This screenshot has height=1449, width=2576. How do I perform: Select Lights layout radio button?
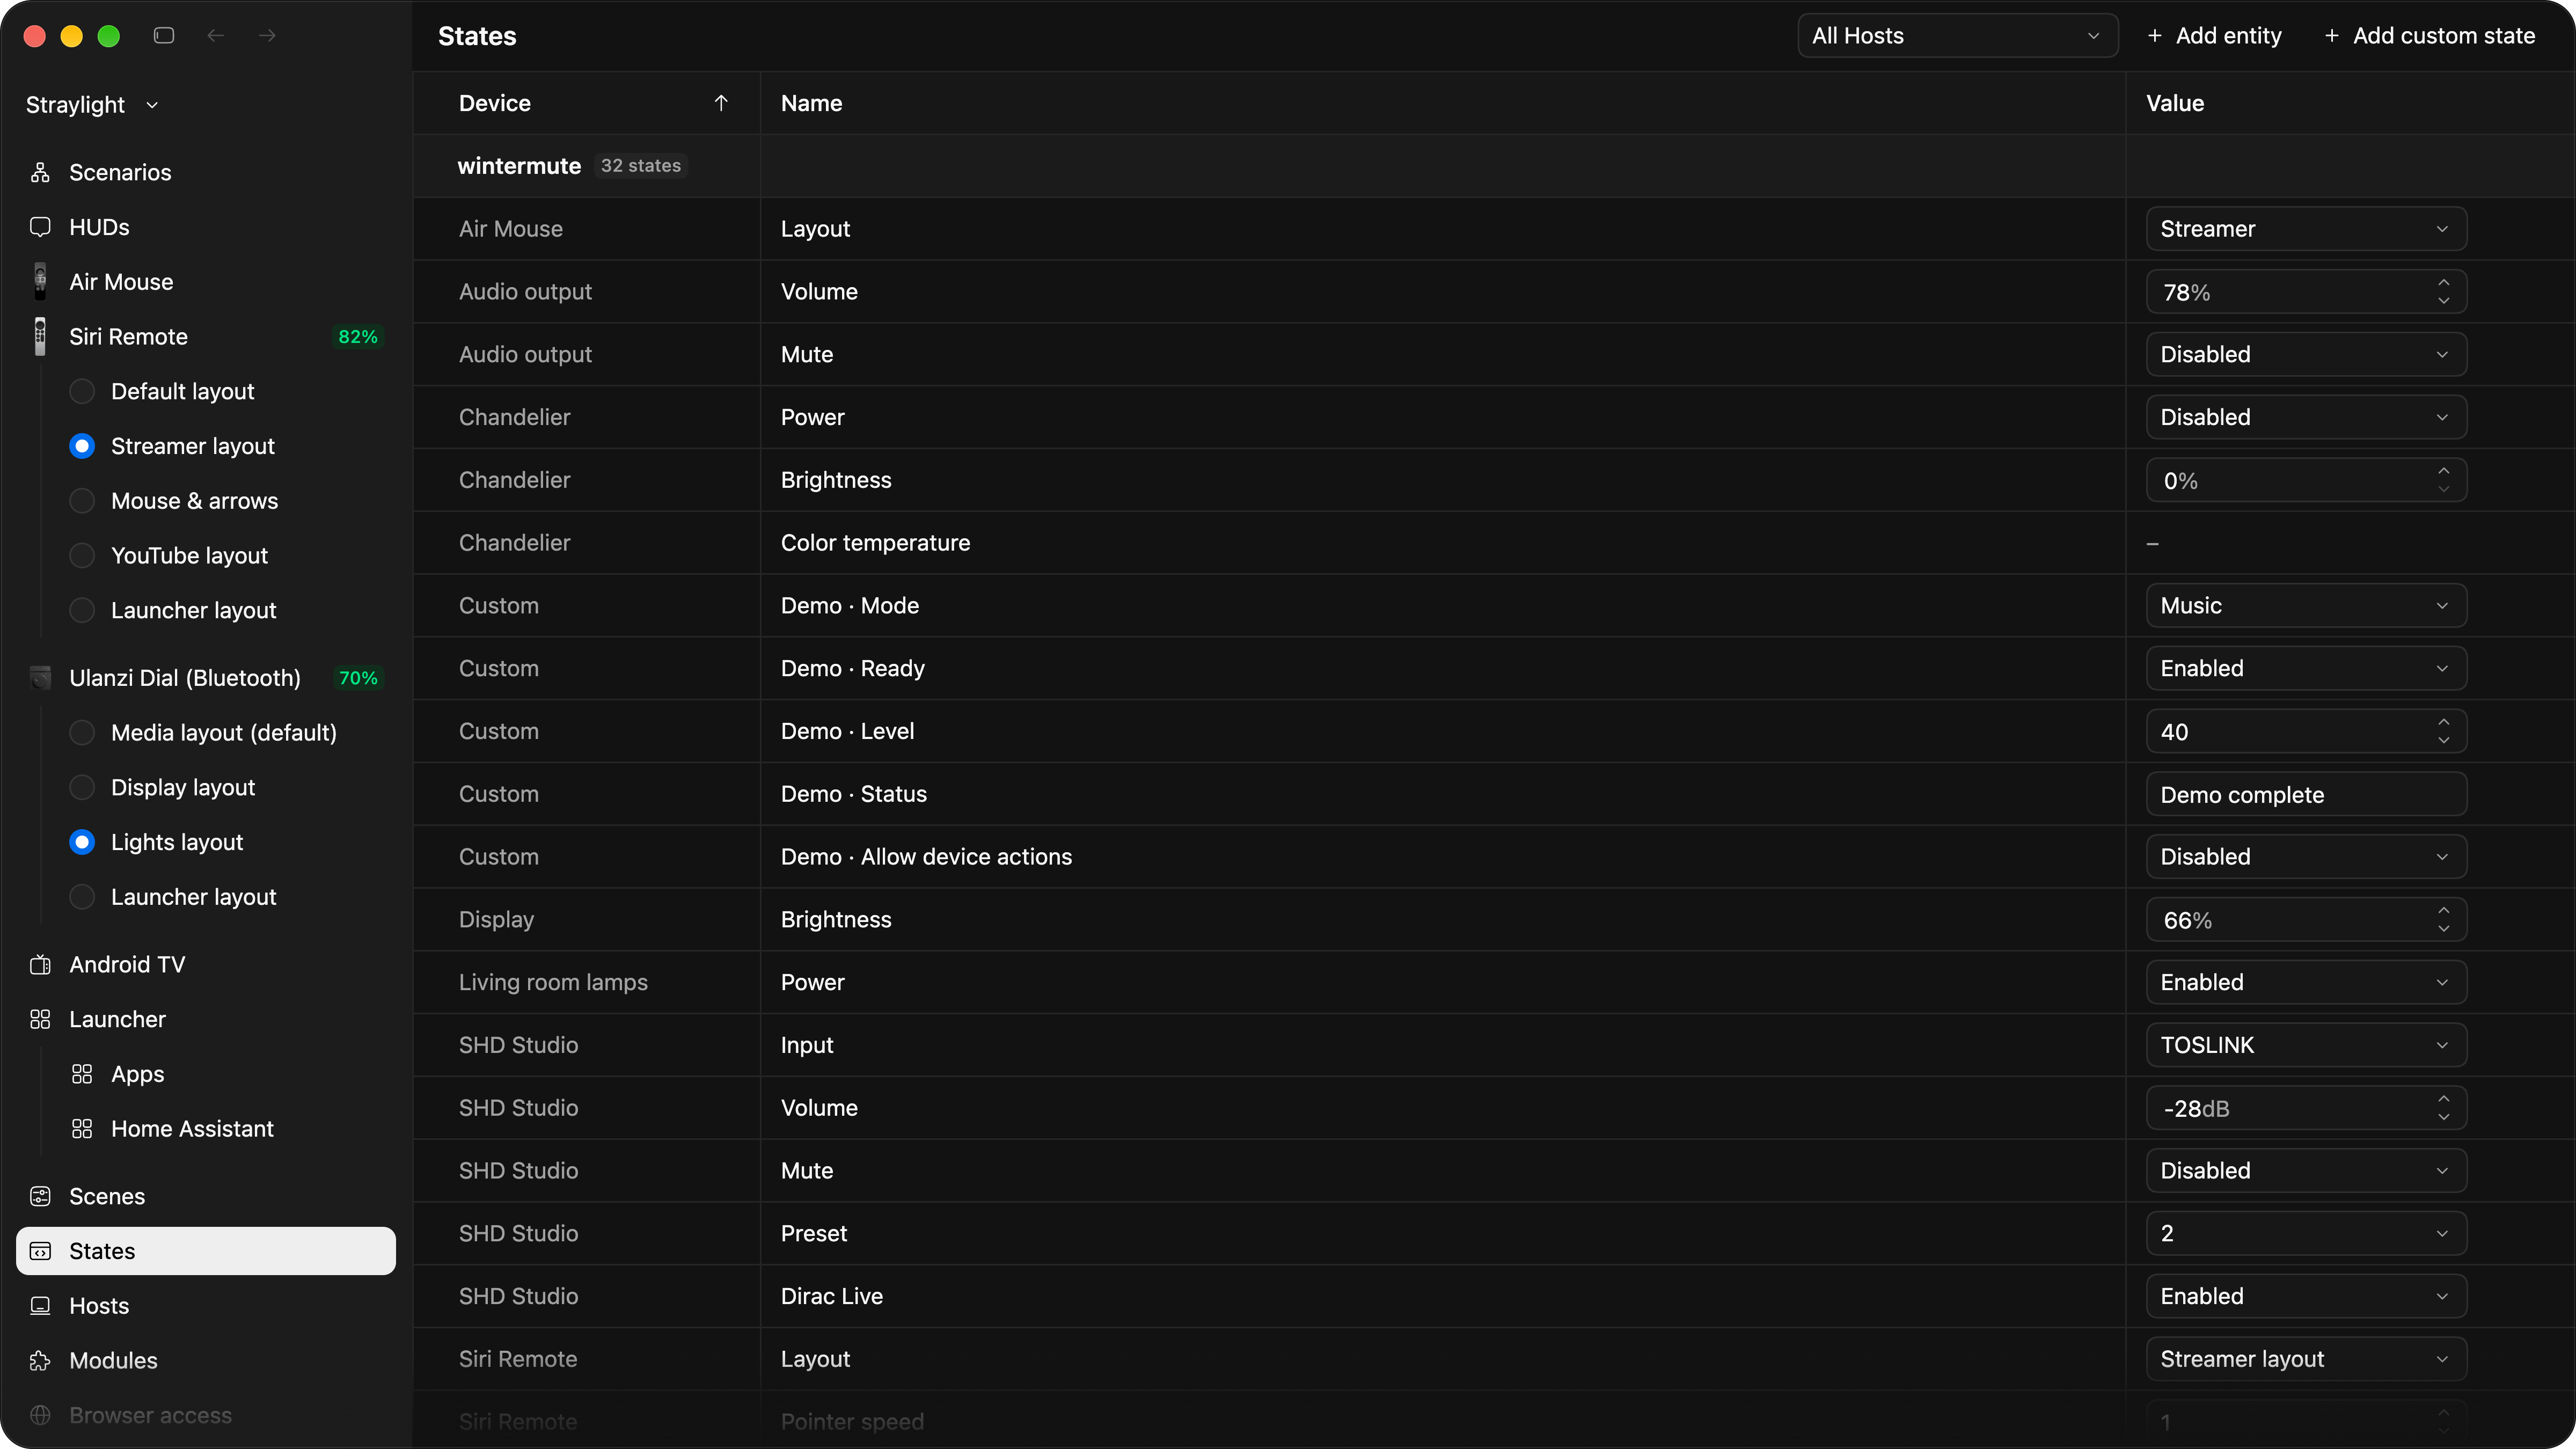[x=82, y=842]
